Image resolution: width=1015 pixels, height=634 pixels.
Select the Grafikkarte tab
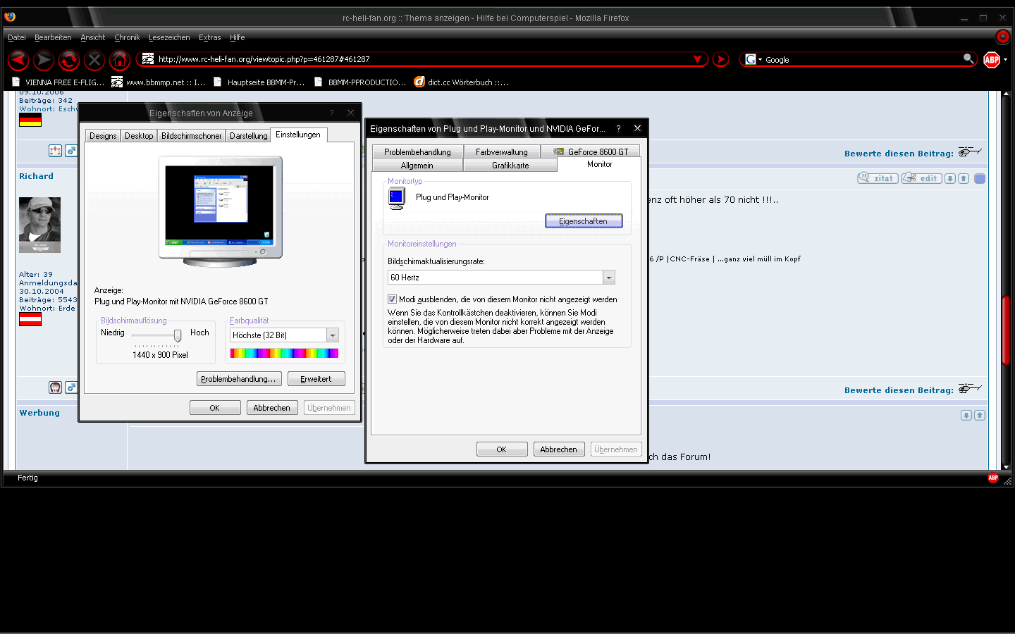click(x=510, y=166)
